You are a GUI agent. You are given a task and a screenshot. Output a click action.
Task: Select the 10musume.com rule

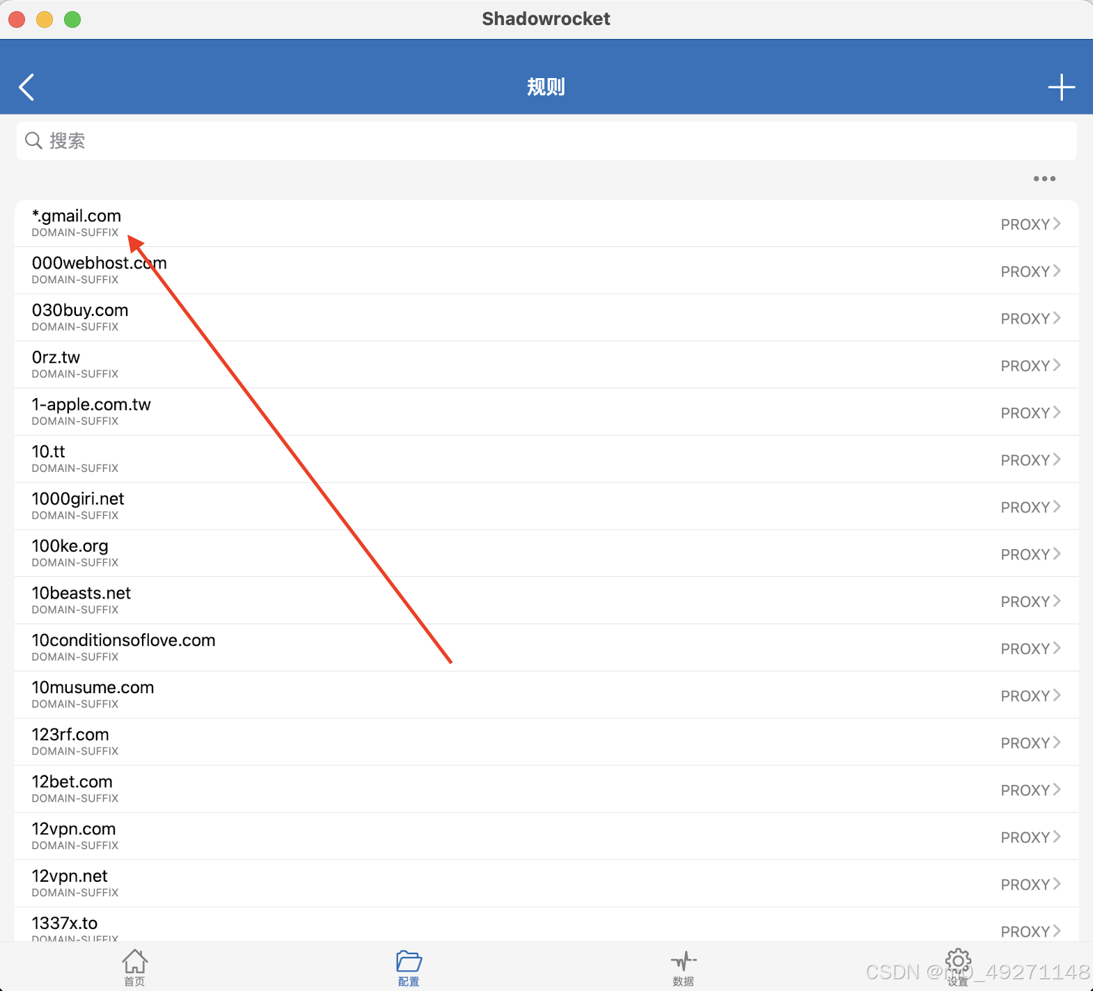546,695
